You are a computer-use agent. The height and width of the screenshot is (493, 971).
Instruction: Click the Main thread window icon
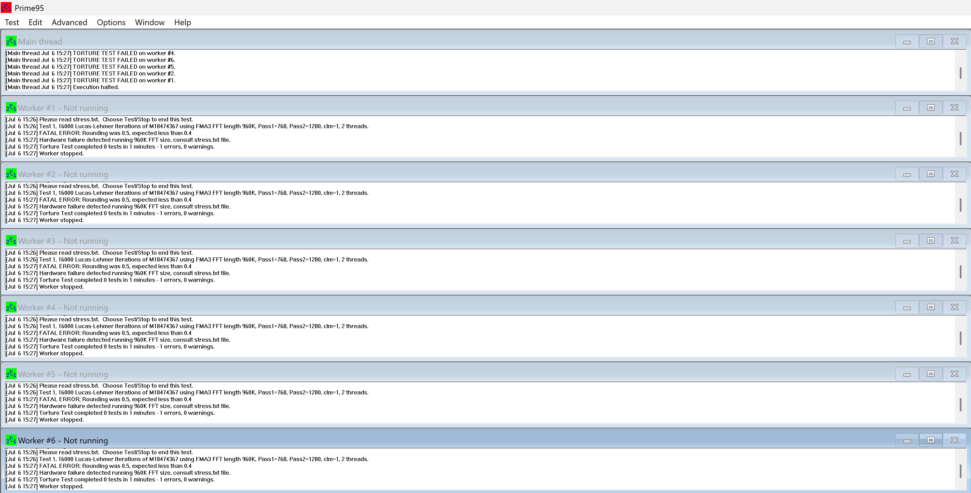coord(11,41)
